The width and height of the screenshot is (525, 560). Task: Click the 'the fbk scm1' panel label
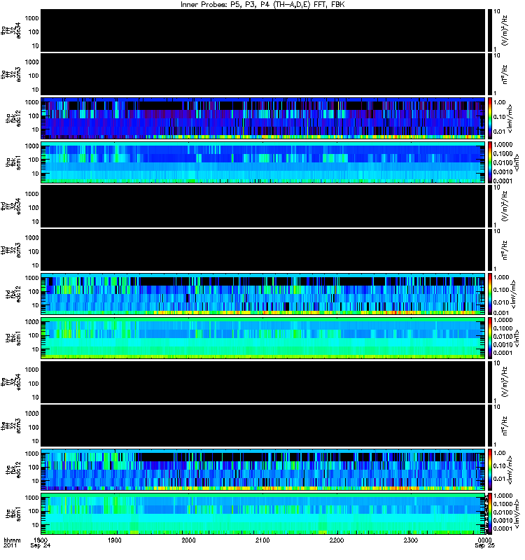pyautogui.click(x=13, y=514)
